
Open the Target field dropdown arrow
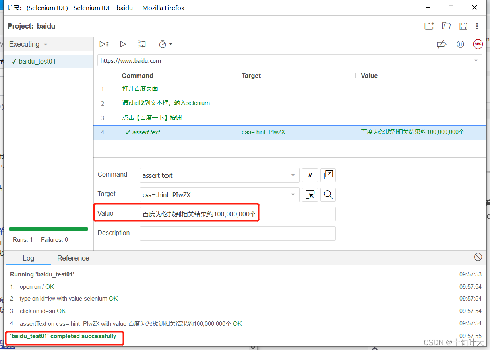(293, 195)
